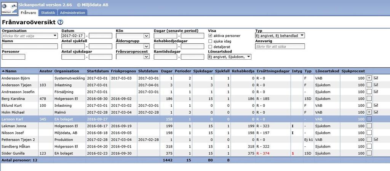390x171 pixels.
Task: Tick the box in Berg Karolina row
Action: (x=369, y=98)
